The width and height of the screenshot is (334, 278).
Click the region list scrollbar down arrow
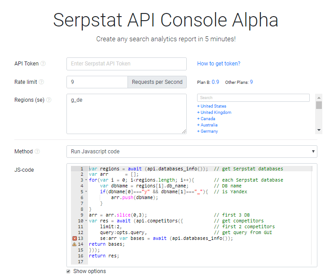pos(319,130)
